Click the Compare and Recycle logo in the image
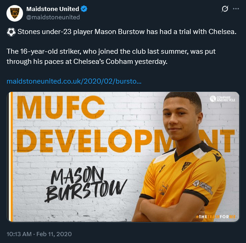246x243 pixels. coord(223,99)
